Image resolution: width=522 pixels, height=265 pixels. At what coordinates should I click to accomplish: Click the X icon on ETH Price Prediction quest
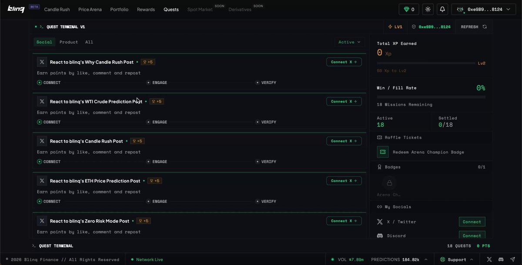tap(42, 181)
